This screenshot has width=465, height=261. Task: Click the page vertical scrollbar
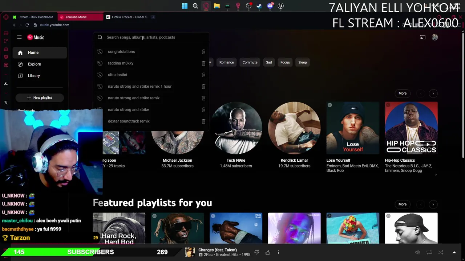tap(463, 94)
